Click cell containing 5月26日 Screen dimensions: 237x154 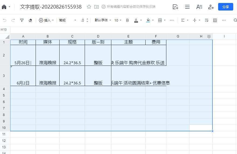coord(23,55)
